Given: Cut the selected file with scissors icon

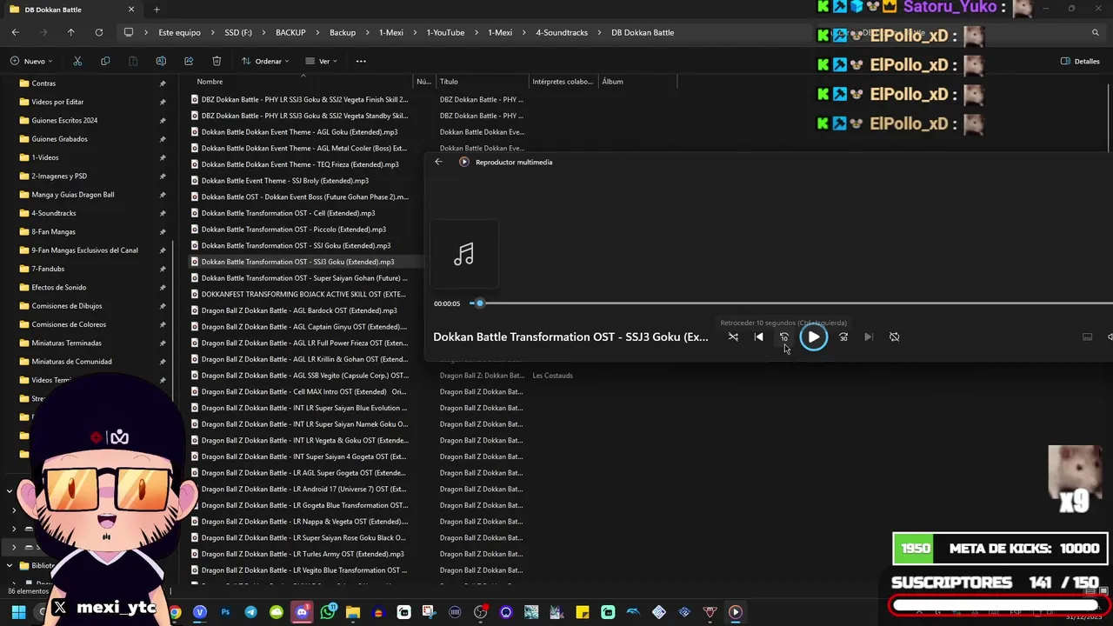Looking at the screenshot, I should pos(77,61).
